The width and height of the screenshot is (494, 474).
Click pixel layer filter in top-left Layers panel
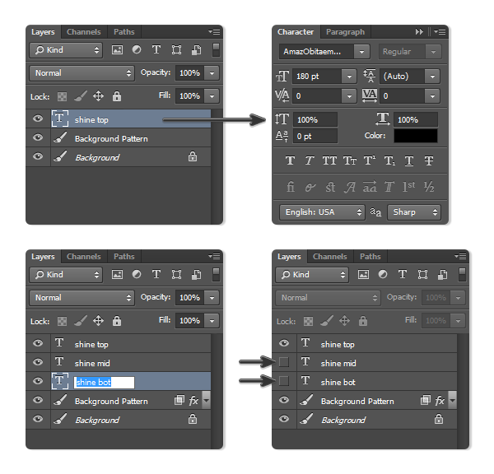(x=117, y=49)
